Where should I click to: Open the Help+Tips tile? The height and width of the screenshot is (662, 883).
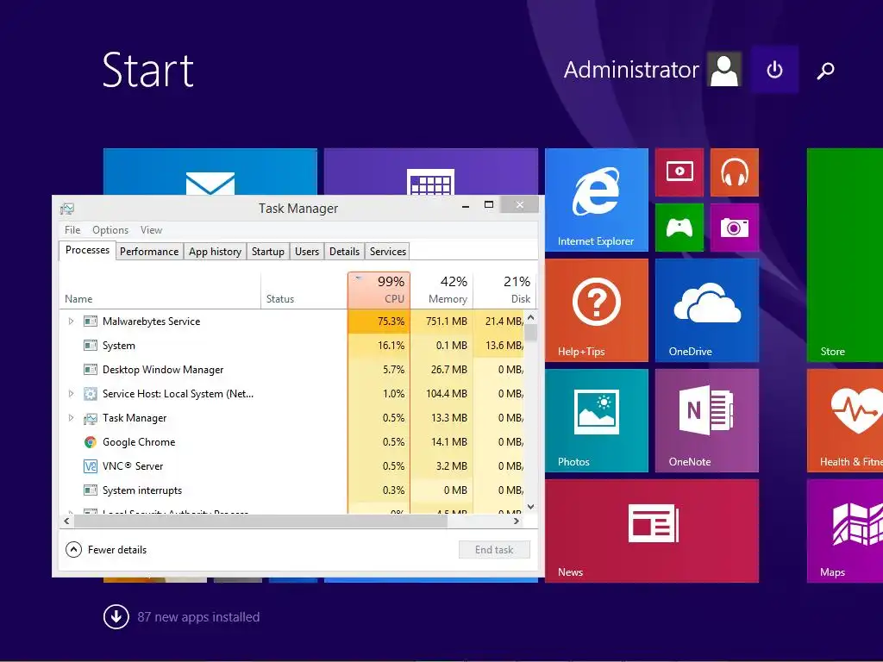tap(597, 310)
